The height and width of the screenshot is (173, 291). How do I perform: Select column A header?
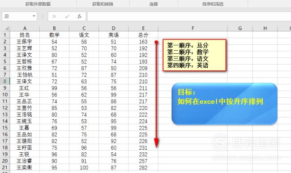click(x=25, y=28)
